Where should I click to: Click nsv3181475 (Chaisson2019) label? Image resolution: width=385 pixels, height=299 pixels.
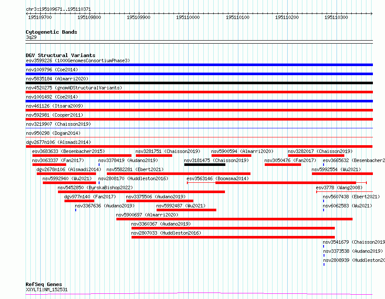[216, 160]
